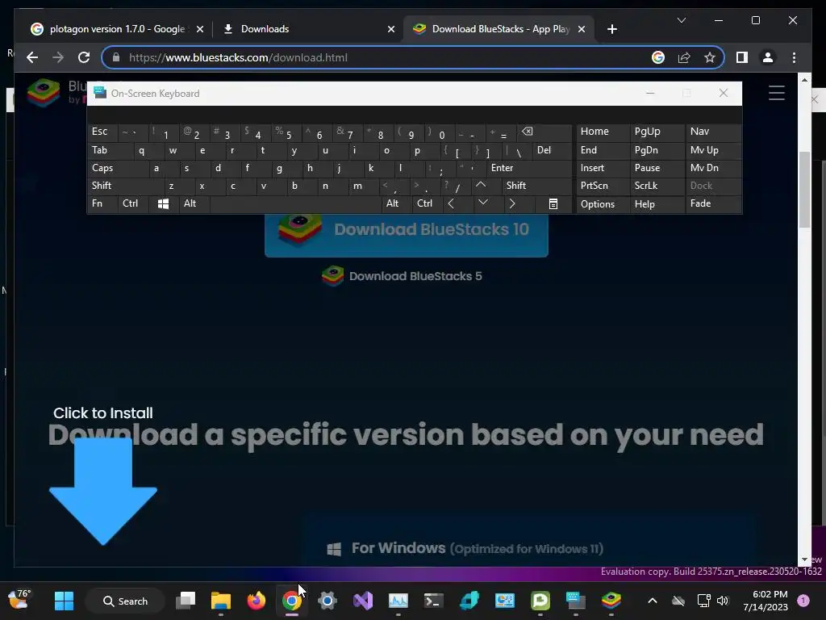Screen dimensions: 826x620
Task: Close the Downloads tab
Action: [391, 29]
